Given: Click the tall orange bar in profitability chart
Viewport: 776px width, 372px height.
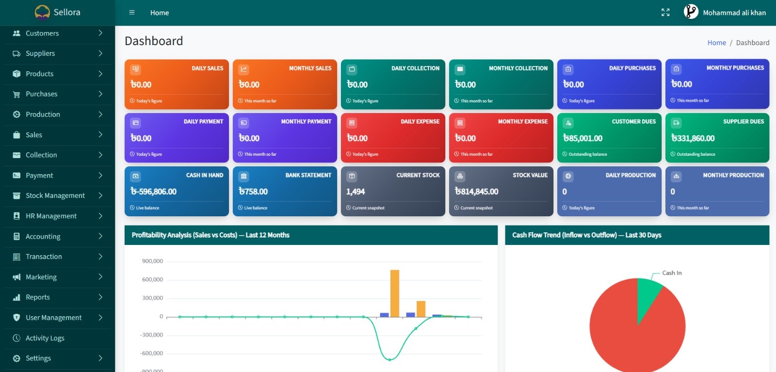Looking at the screenshot, I should tap(395, 293).
